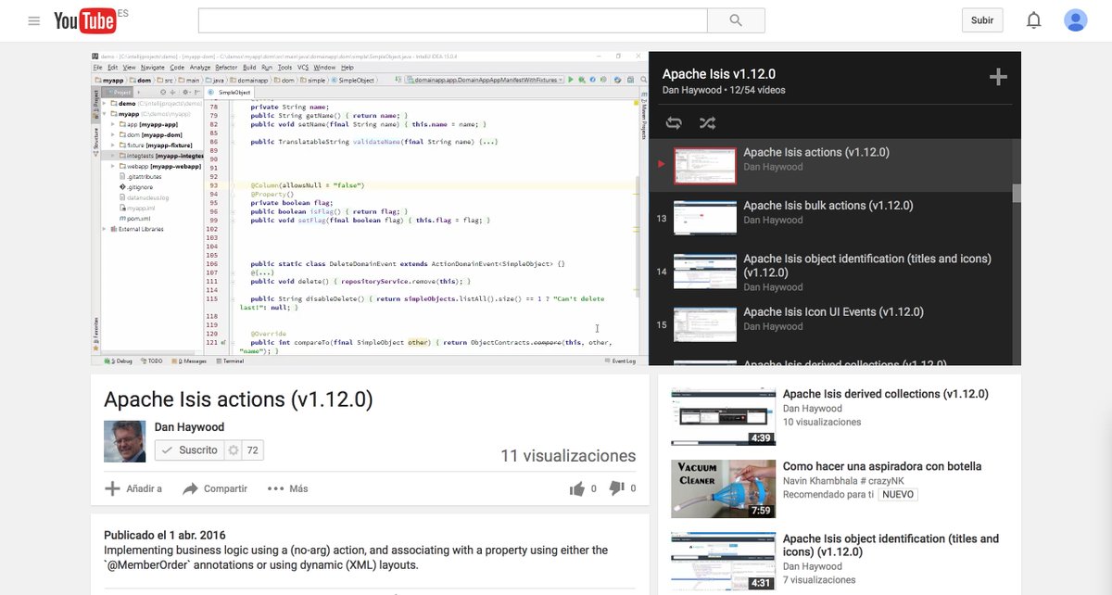Open Añadir a options

click(133, 488)
